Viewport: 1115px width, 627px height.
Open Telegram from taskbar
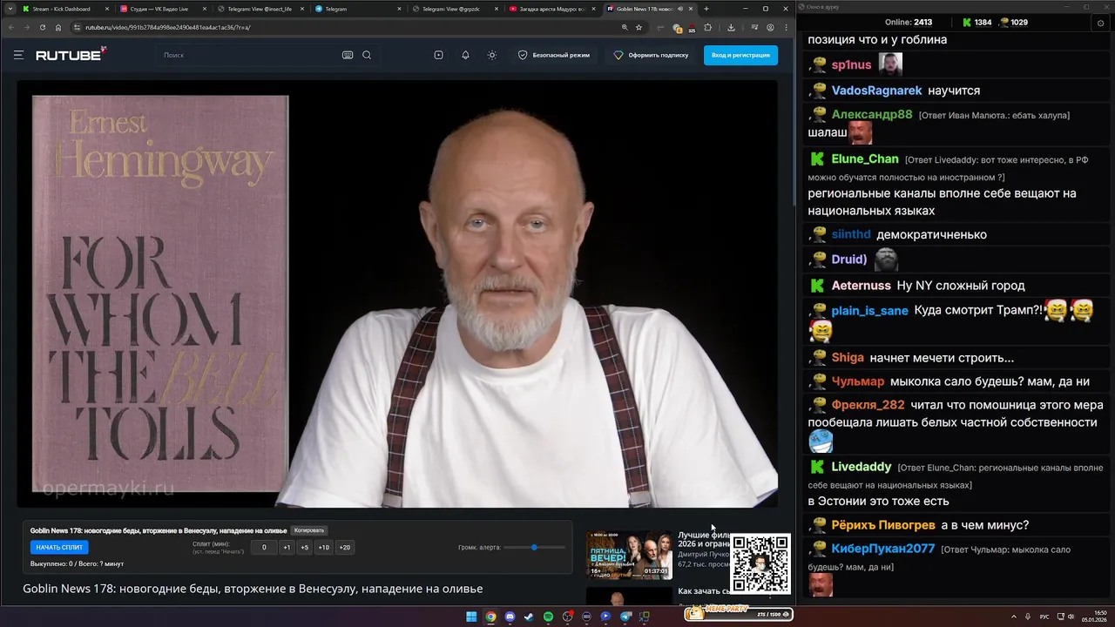625,617
